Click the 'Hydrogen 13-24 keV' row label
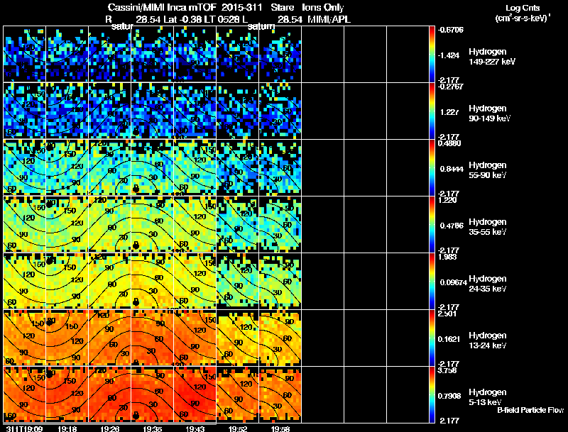Image resolution: width=568 pixels, height=432 pixels. pos(488,340)
